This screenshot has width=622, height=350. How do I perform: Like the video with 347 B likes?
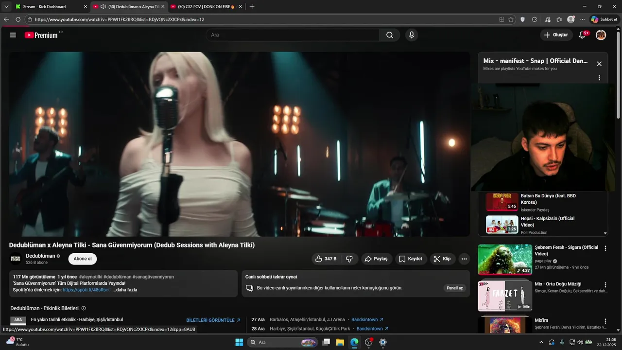(326, 259)
